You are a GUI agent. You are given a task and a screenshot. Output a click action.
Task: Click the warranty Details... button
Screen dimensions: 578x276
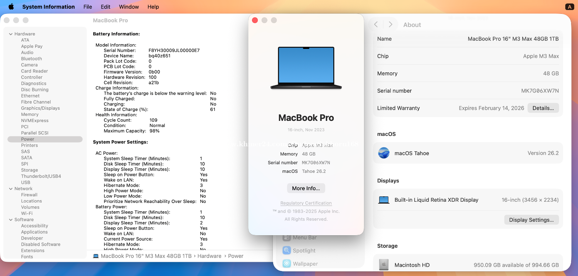pyautogui.click(x=543, y=108)
